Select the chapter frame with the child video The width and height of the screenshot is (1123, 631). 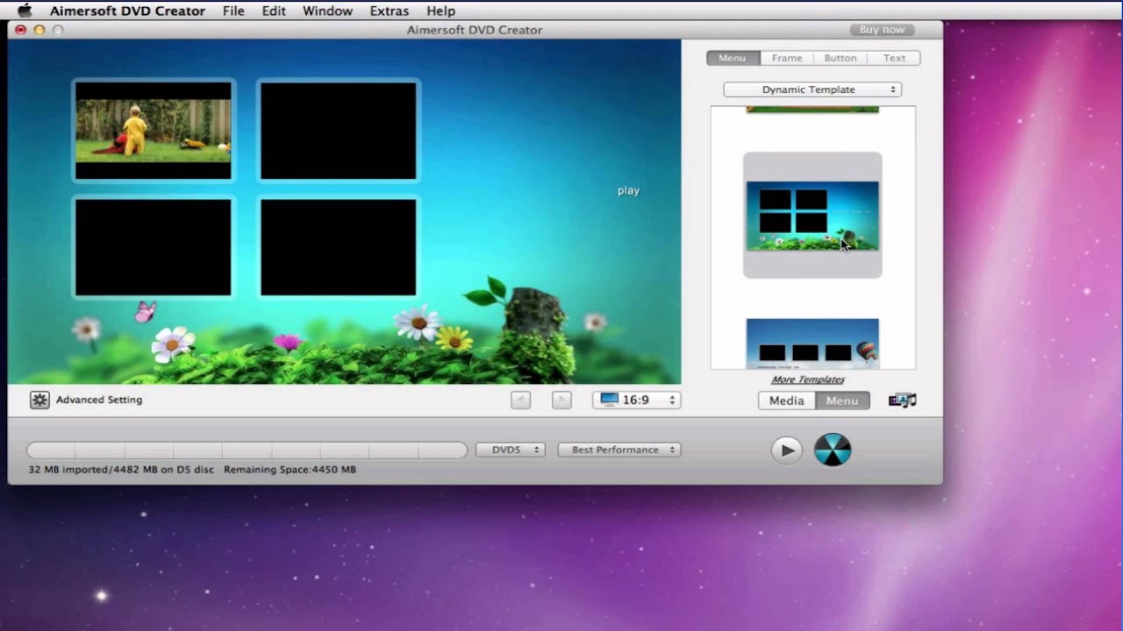click(154, 131)
